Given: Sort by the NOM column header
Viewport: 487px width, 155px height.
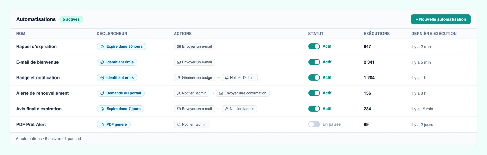Looking at the screenshot, I should 21,34.
